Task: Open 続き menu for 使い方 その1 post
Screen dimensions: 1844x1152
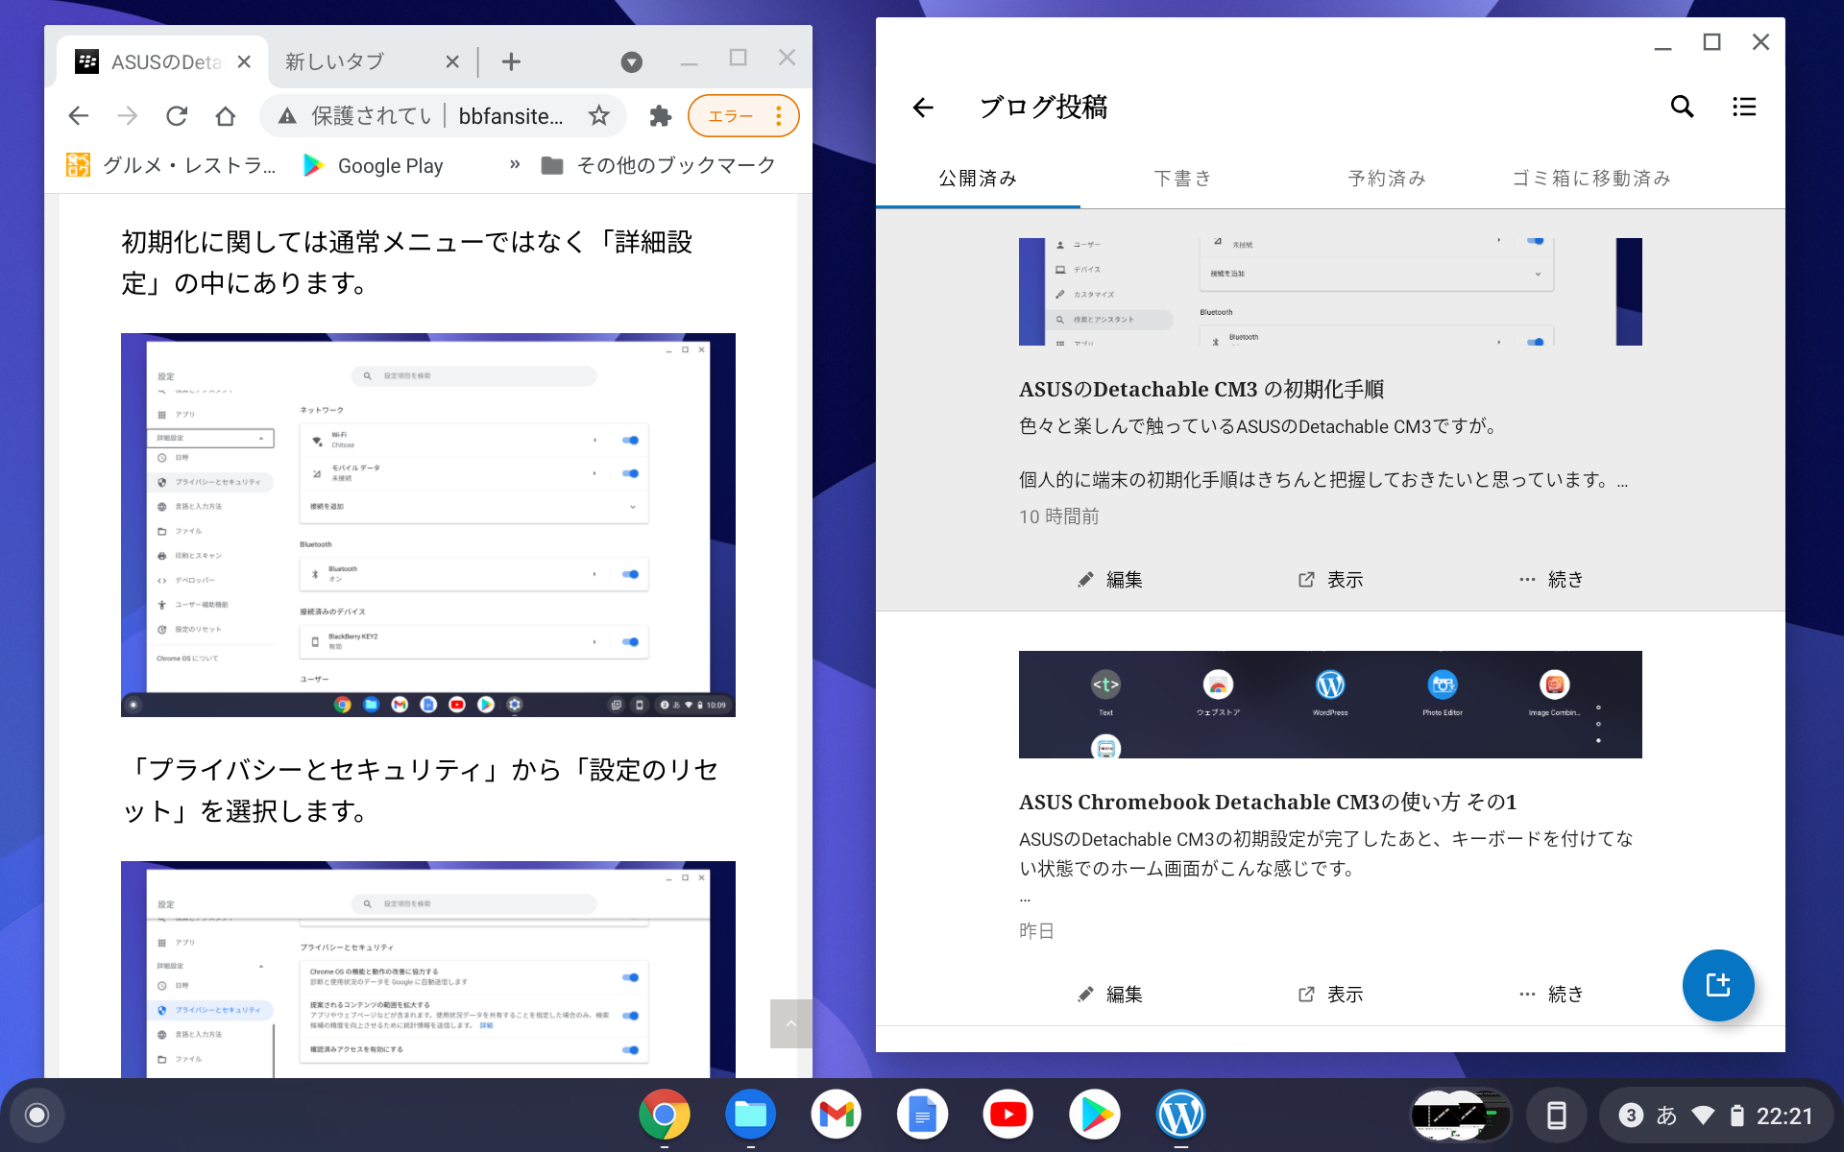Action: coord(1551,995)
